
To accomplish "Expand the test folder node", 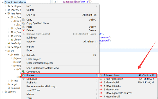I will click(9, 81).
